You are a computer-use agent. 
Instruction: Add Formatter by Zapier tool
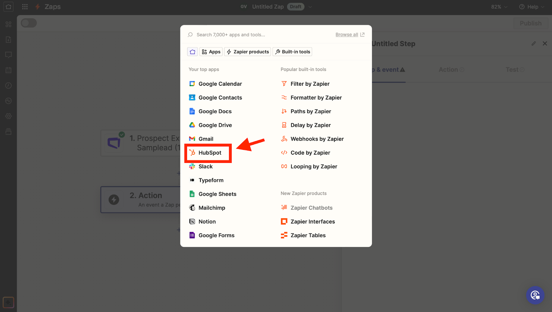[x=312, y=97]
